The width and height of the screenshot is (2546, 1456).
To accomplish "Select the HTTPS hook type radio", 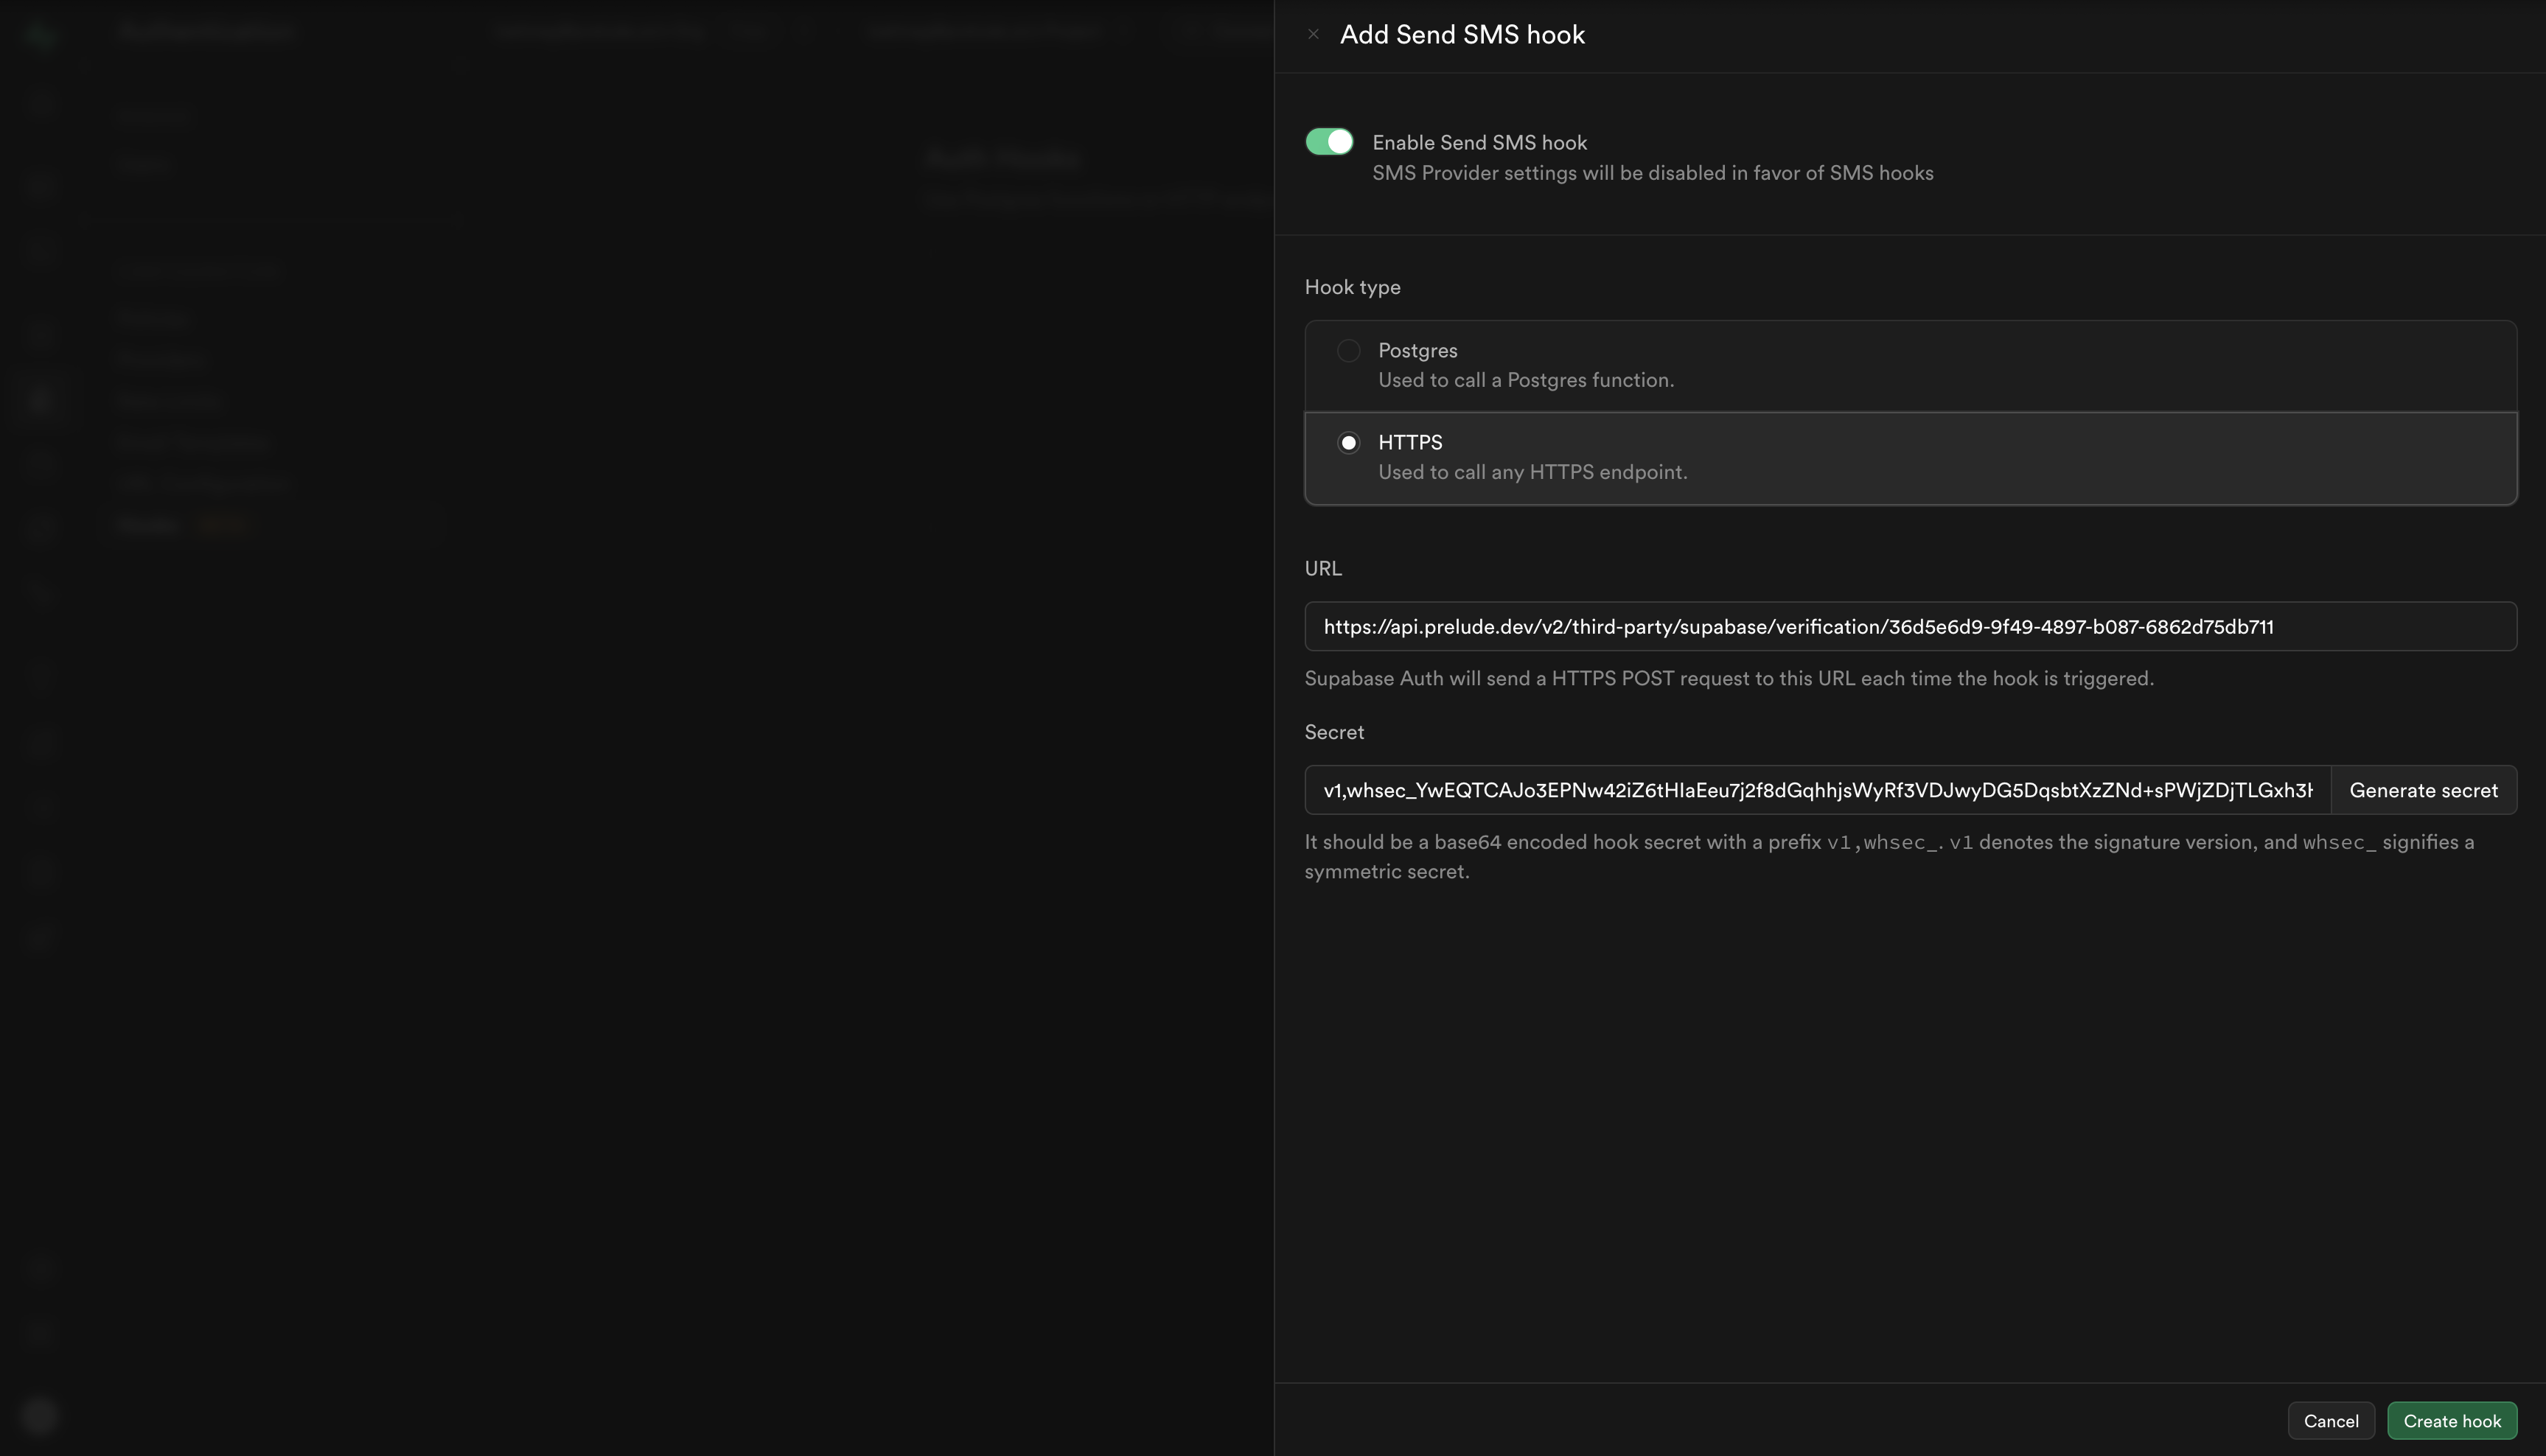I will pos(1348,443).
